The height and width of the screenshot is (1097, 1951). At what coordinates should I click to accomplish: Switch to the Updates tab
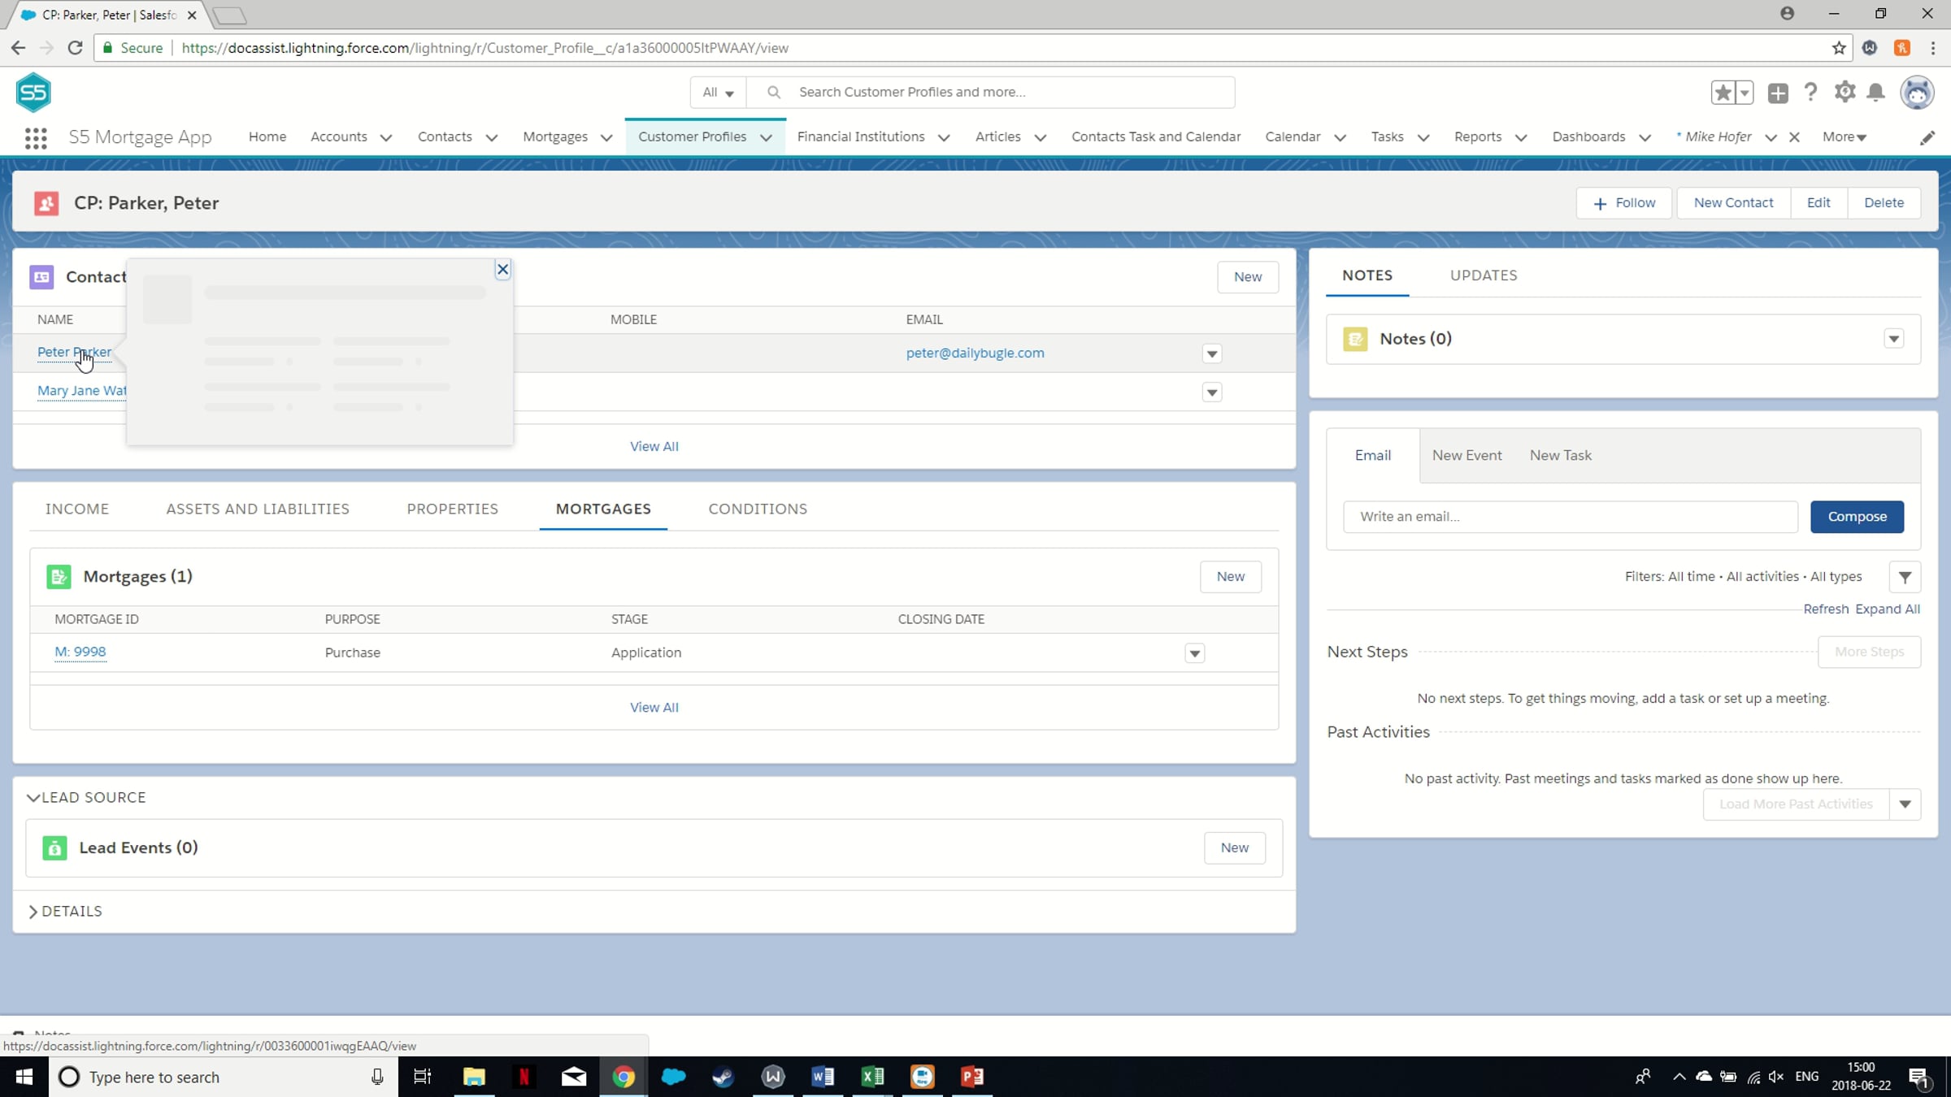click(x=1483, y=275)
